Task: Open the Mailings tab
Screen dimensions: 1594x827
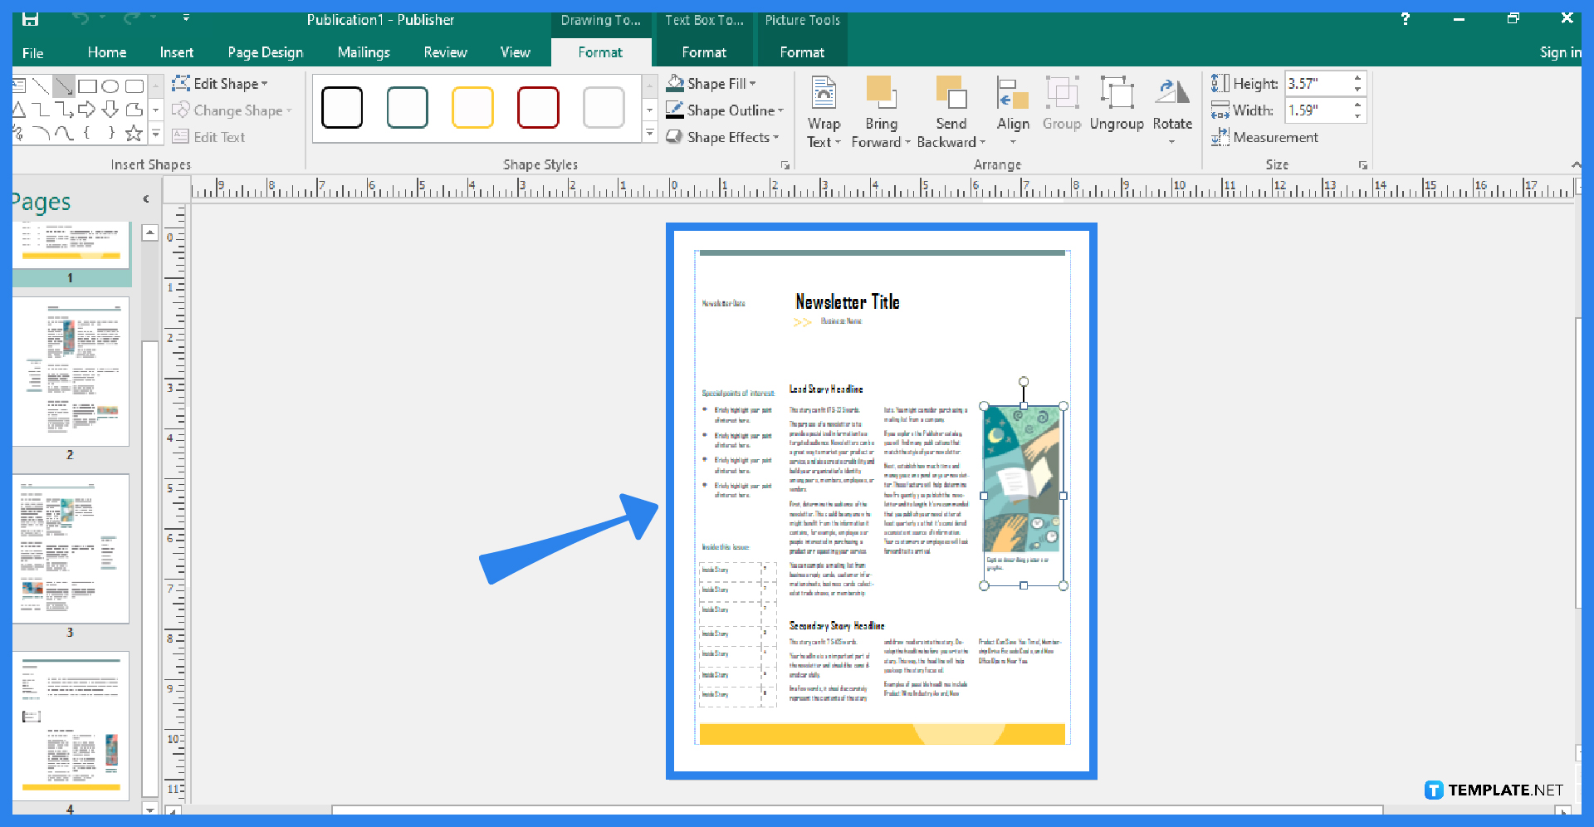Action: [364, 52]
